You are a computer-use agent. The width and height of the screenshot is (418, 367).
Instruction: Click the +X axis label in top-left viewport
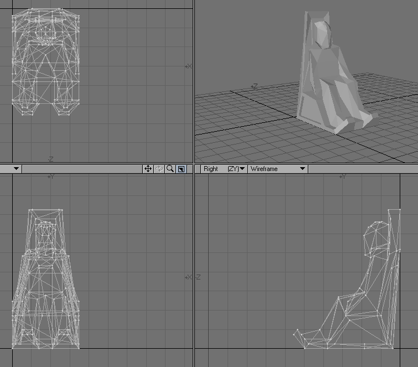coord(188,66)
